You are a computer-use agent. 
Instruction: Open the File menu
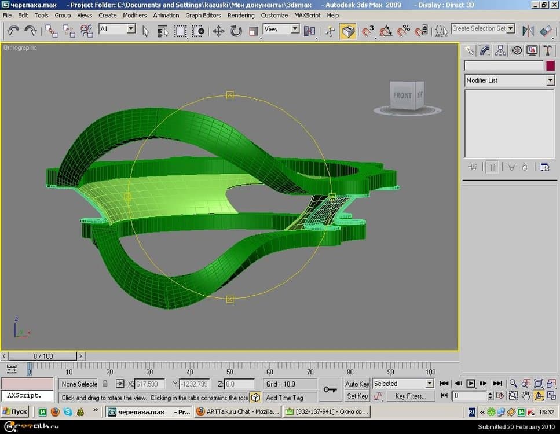pyautogui.click(x=7, y=16)
